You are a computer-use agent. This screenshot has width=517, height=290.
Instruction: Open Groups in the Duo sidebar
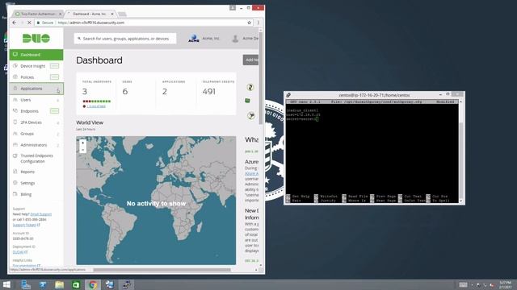(36, 134)
